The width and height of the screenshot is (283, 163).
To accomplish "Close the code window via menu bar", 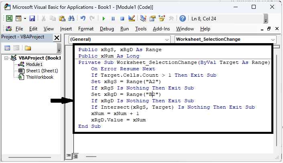I will (x=277, y=29).
